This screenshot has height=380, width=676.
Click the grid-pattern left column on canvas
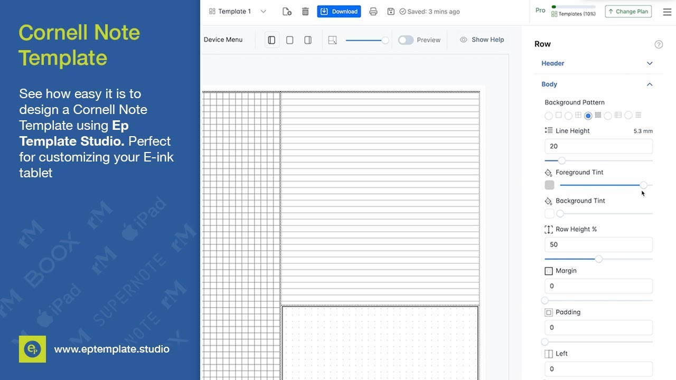pyautogui.click(x=241, y=235)
